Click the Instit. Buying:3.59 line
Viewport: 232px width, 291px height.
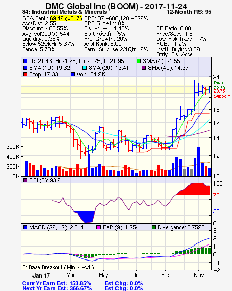point(178,50)
